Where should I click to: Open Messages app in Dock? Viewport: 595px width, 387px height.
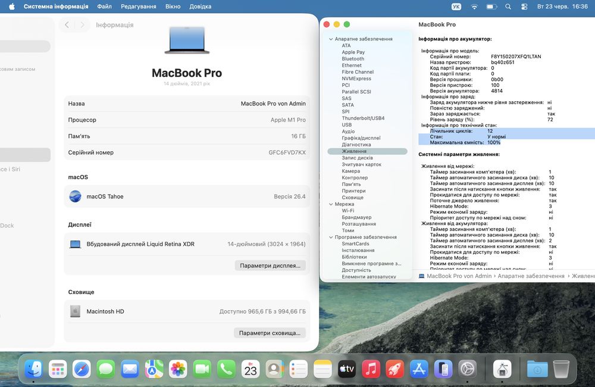click(106, 369)
